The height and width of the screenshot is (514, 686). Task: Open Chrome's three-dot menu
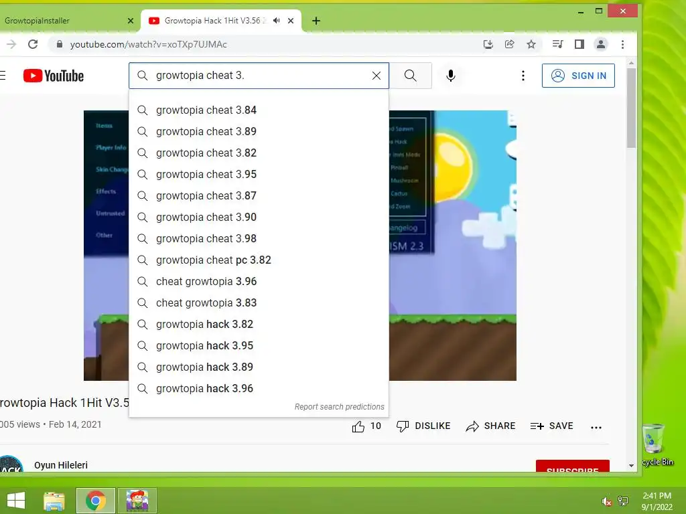(x=622, y=44)
